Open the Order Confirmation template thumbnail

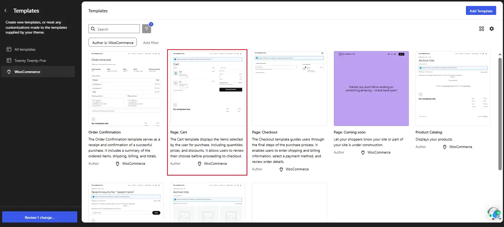click(126, 88)
